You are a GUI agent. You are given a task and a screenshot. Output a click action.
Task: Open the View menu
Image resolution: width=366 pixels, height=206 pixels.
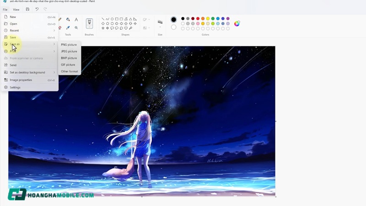pyautogui.click(x=16, y=10)
